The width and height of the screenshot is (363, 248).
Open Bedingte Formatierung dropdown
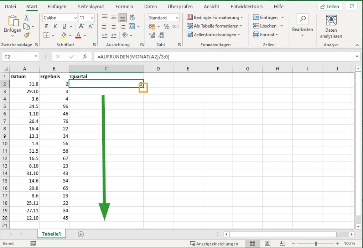215,17
